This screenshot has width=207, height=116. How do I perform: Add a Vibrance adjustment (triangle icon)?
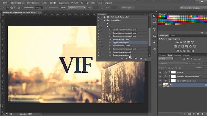pos(192,42)
